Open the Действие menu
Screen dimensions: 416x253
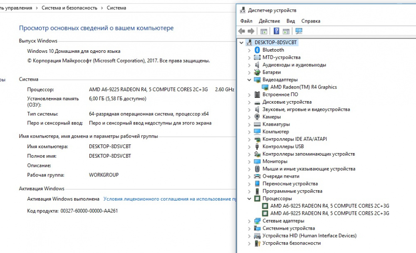click(269, 21)
